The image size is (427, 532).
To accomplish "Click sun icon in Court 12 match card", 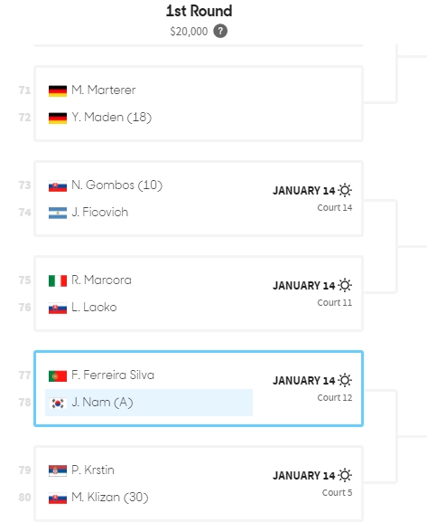I will (x=345, y=380).
